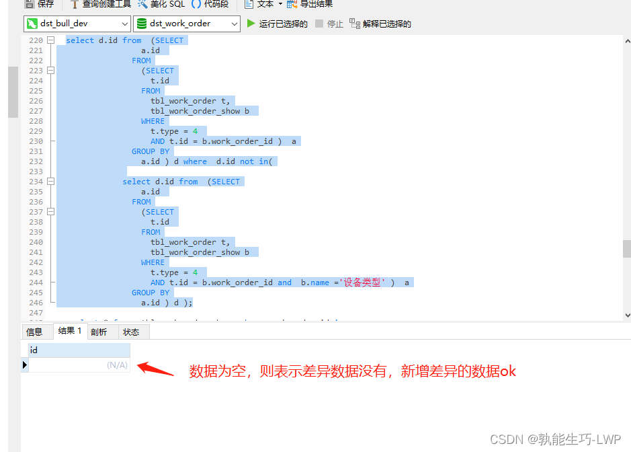Screen dimensions: 631x452
Task: Click the editor vertical scrollbar thumb
Action: pos(627,249)
